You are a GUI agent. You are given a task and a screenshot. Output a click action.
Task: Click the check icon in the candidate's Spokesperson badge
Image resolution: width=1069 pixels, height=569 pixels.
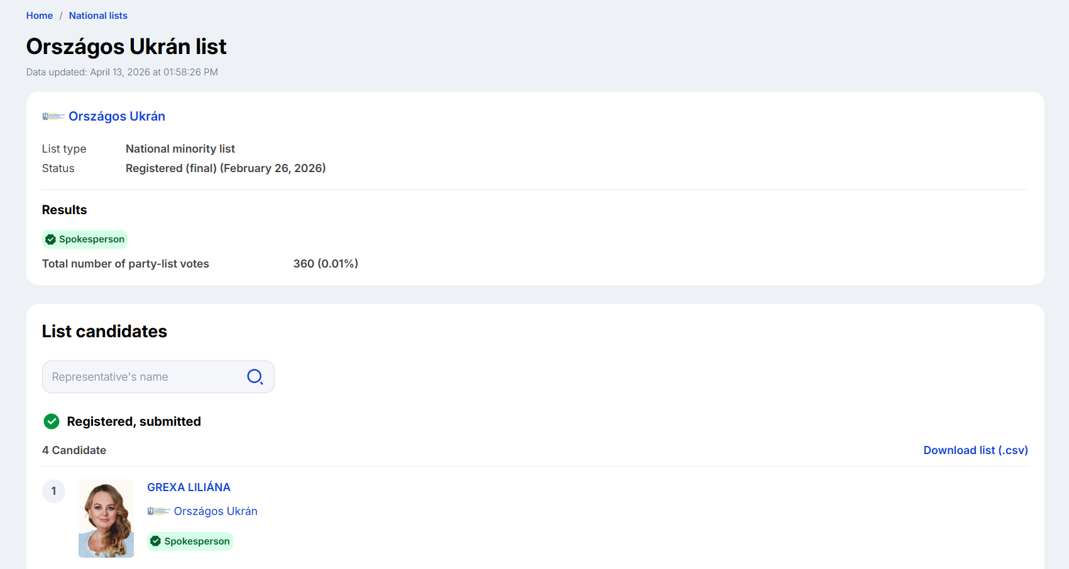coord(156,541)
